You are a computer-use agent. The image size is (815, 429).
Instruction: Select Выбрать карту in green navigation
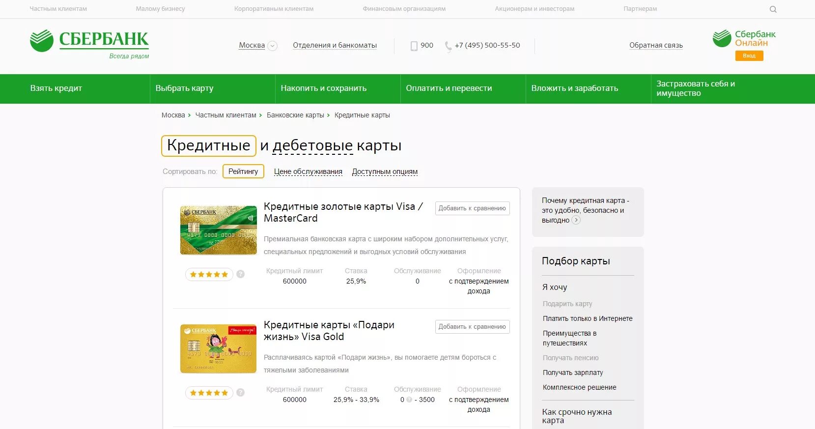pyautogui.click(x=184, y=88)
